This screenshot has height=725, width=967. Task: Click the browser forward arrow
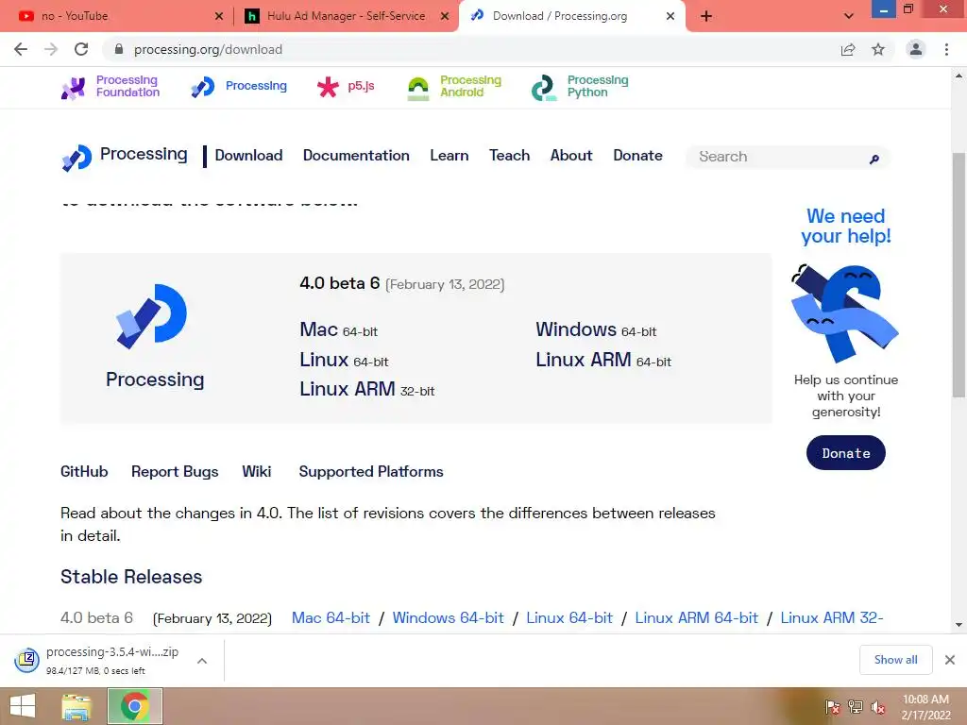[x=51, y=49]
